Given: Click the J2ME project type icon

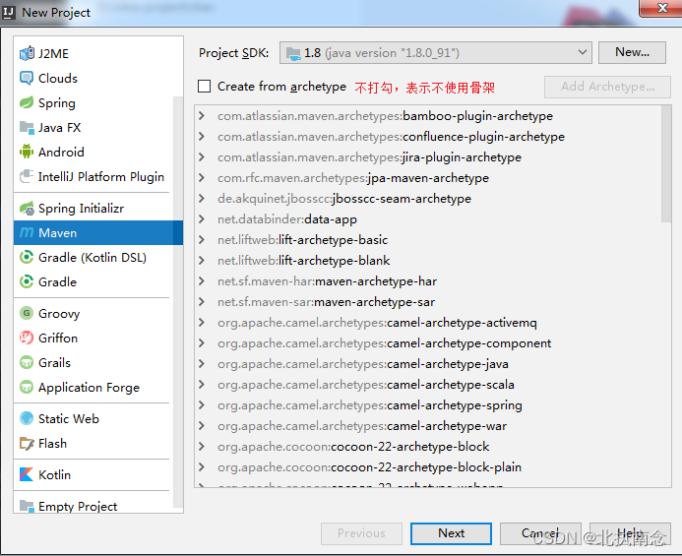Looking at the screenshot, I should click(x=27, y=53).
